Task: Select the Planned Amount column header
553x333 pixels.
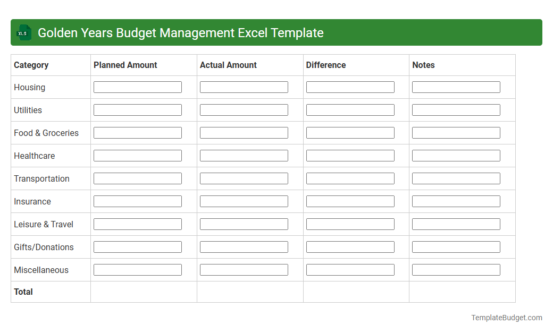Action: coord(125,65)
